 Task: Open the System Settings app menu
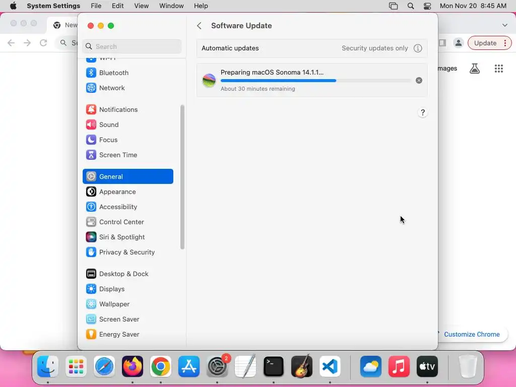click(x=53, y=6)
